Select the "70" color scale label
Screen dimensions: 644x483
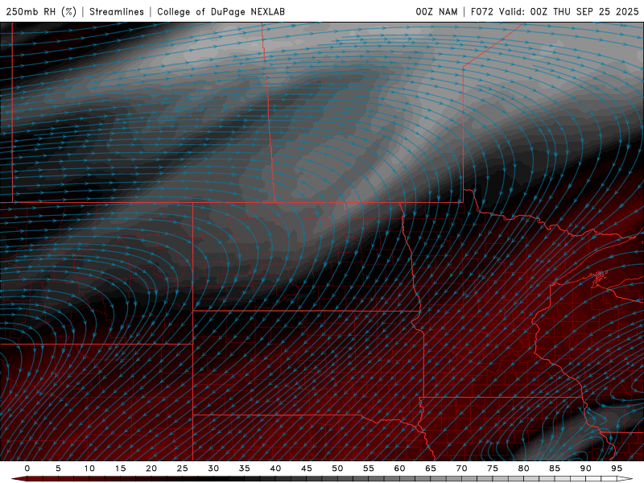(461, 469)
